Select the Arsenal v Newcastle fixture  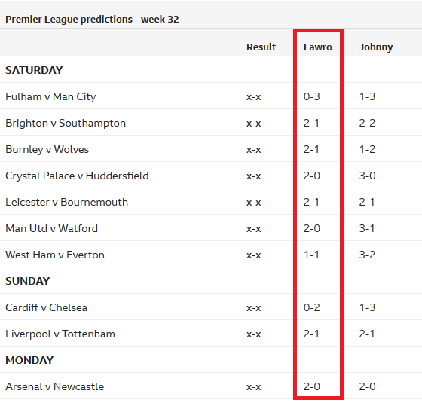54,386
